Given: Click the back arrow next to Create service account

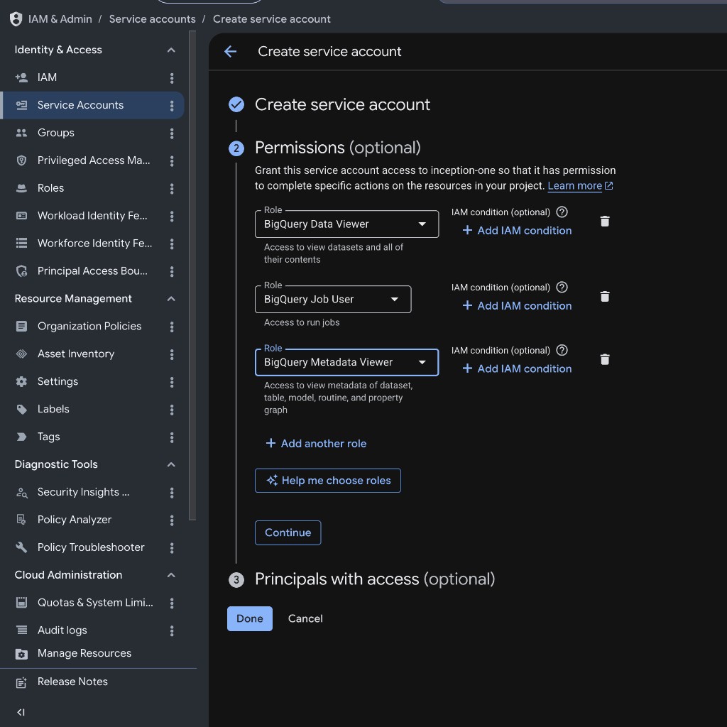Looking at the screenshot, I should tap(231, 51).
